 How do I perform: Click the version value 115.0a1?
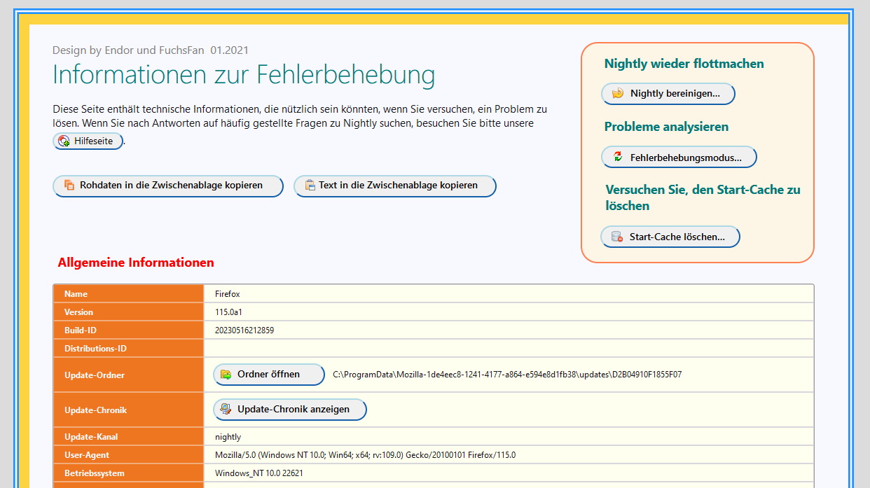228,312
